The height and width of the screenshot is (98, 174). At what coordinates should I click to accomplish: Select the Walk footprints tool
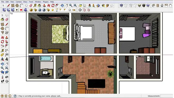3,81
